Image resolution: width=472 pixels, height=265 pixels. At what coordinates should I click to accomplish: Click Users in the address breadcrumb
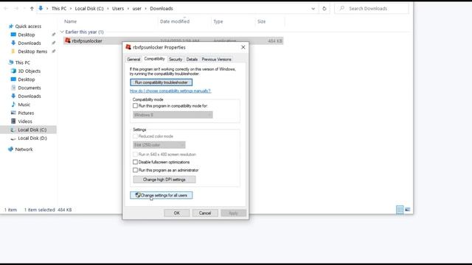[118, 8]
